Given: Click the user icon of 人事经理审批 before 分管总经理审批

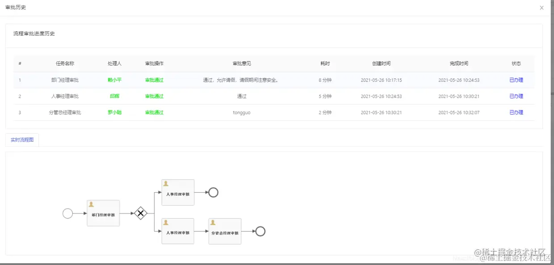Looking at the screenshot, I should 166,223.
